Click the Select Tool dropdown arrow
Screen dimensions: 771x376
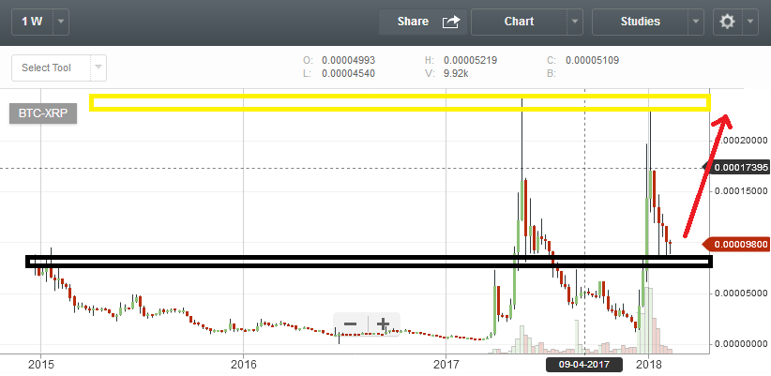pos(98,68)
